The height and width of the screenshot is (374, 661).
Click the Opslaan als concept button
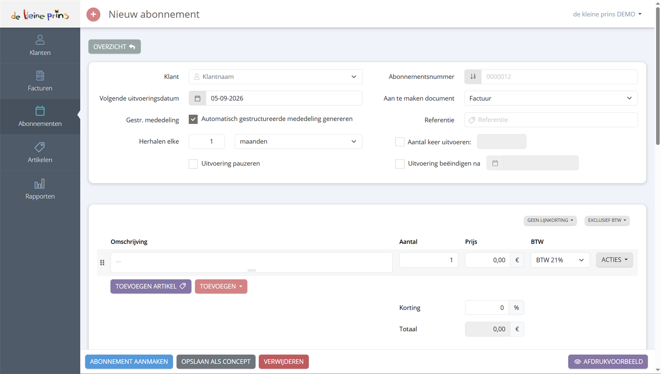[x=216, y=362]
